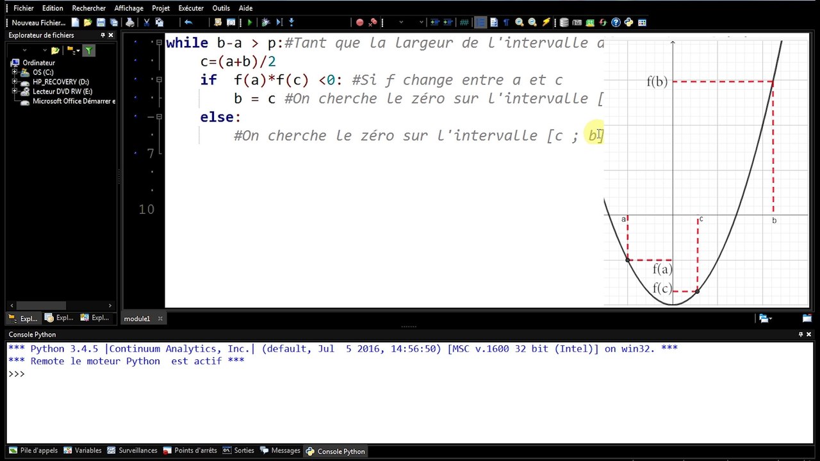Collapse the while loop fold marker
The height and width of the screenshot is (461, 820).
(x=158, y=43)
